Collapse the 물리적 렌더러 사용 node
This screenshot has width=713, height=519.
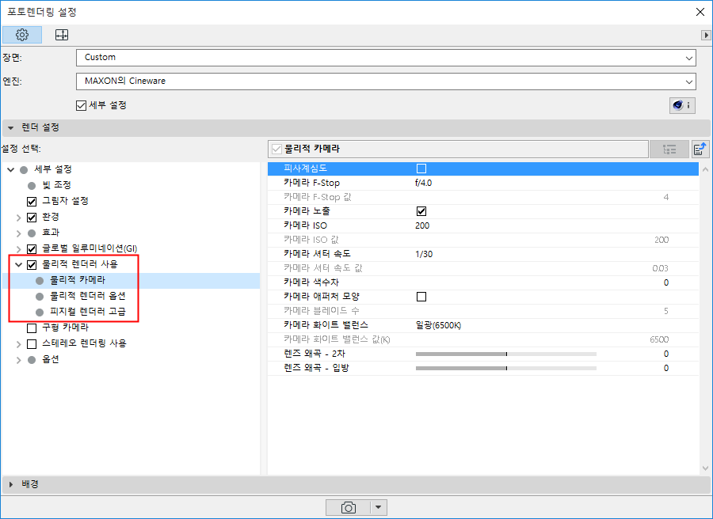click(19, 265)
